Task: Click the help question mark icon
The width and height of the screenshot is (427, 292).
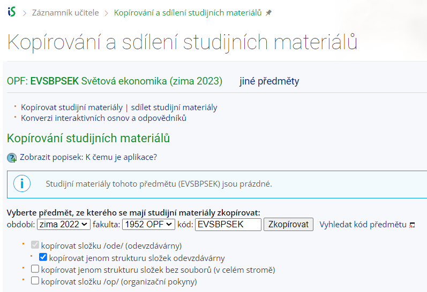Action: pos(12,158)
